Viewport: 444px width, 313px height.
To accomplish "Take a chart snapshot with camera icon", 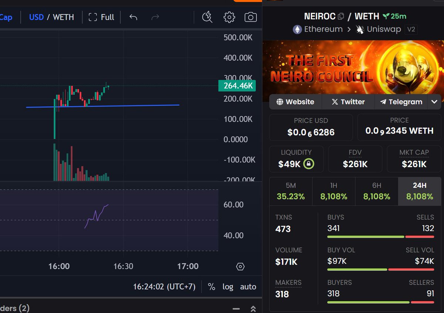I will pos(250,17).
